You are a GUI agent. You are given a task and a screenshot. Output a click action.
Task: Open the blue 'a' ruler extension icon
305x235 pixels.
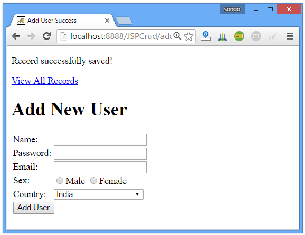[205, 36]
